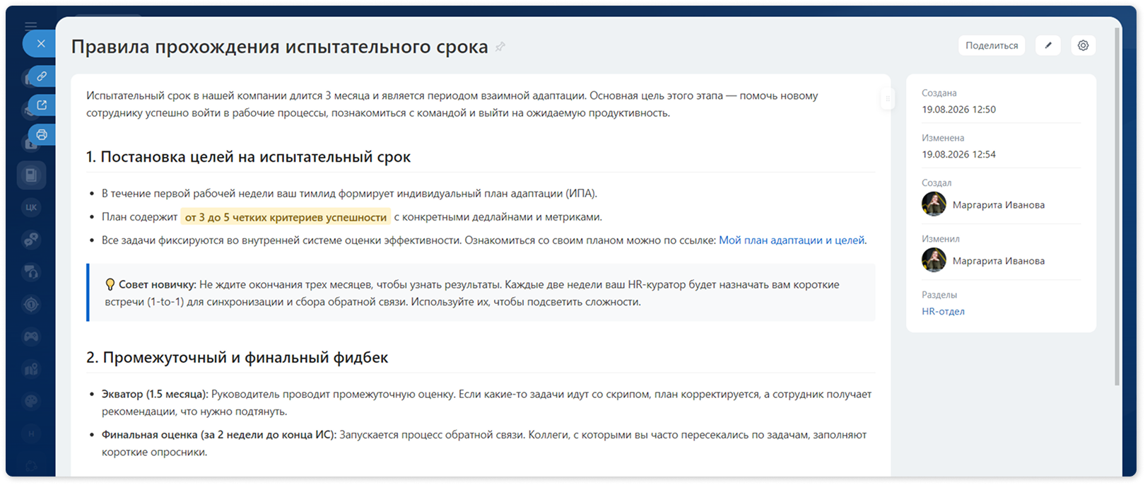This screenshot has height=485, width=1145.
Task: Open the knowledge base book icon in sidebar
Action: click(31, 175)
